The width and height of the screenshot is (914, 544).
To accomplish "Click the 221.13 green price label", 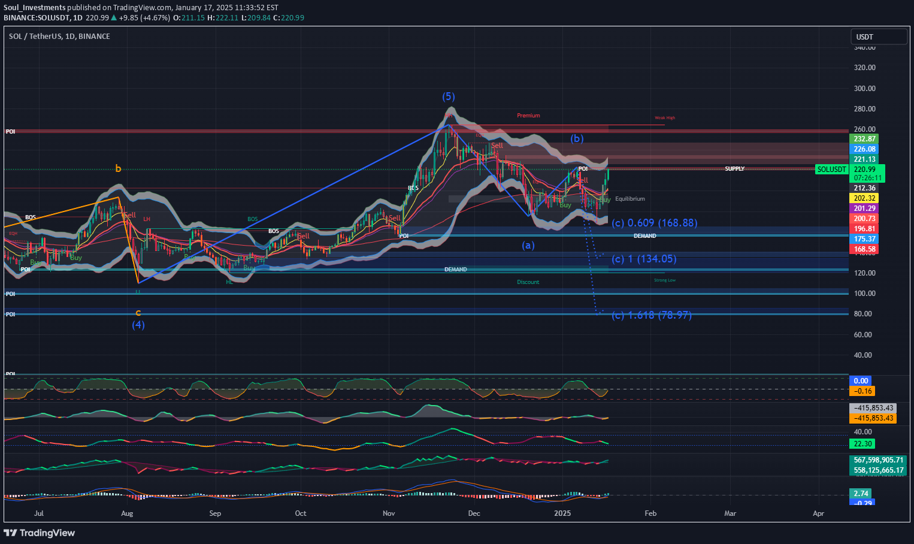I will point(865,159).
